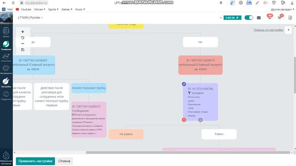Open the tasks checkmark icon in the header

280,17
